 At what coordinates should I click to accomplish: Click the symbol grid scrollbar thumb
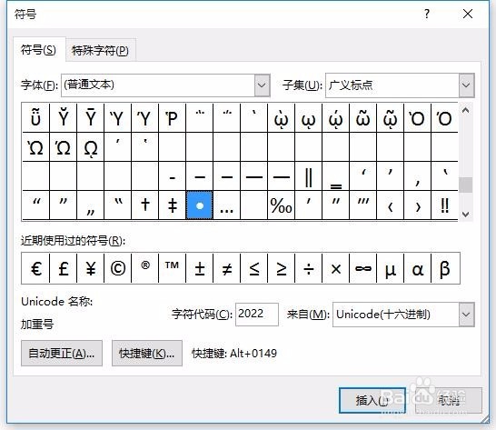click(465, 185)
